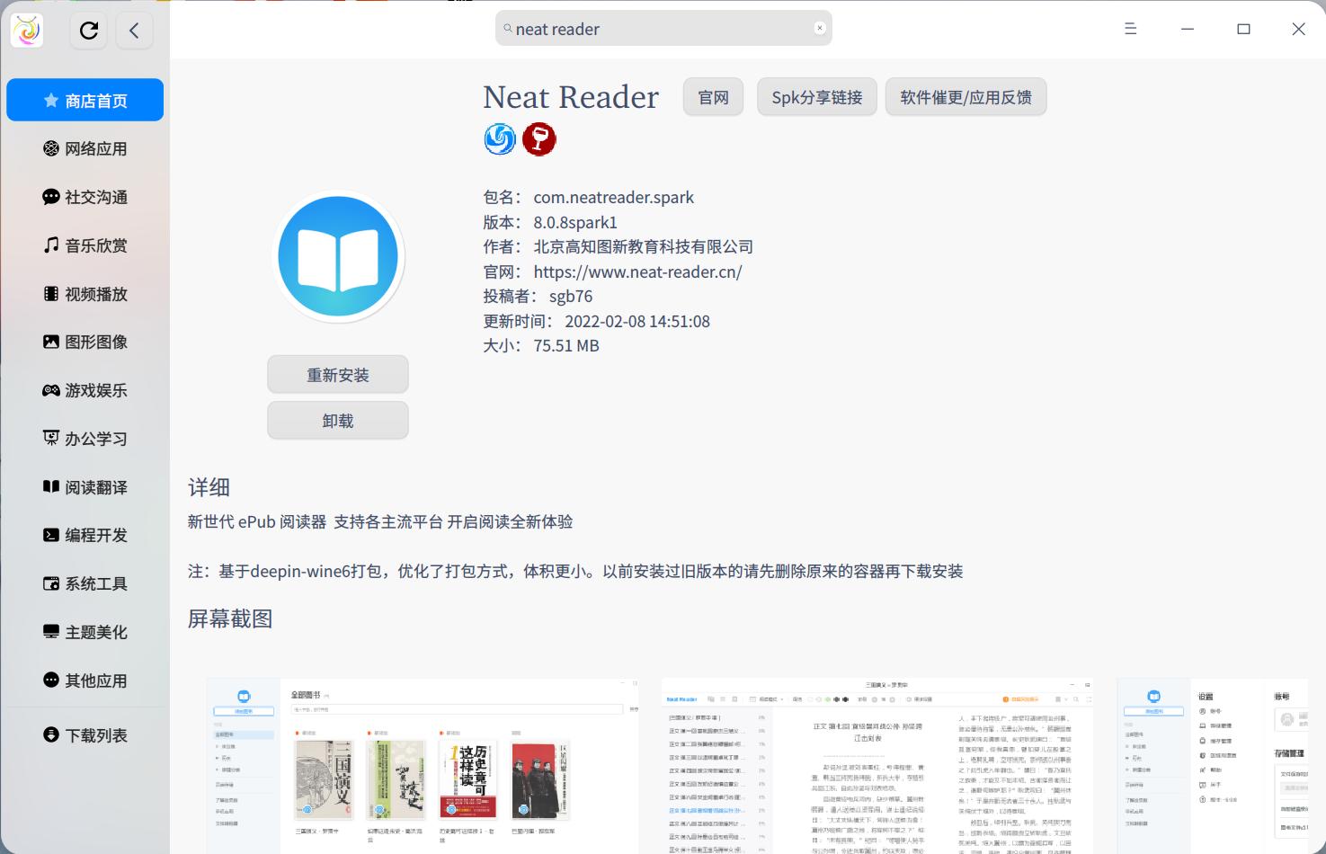The image size is (1326, 854).
Task: Open the hamburger menu in the titlebar
Action: point(1130,29)
